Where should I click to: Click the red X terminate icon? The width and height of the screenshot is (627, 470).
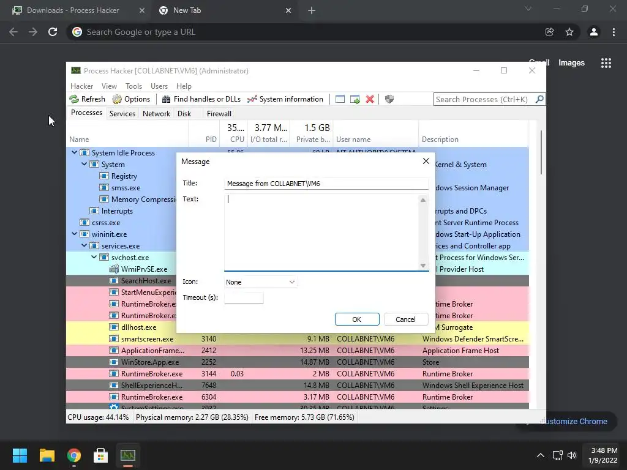click(370, 99)
